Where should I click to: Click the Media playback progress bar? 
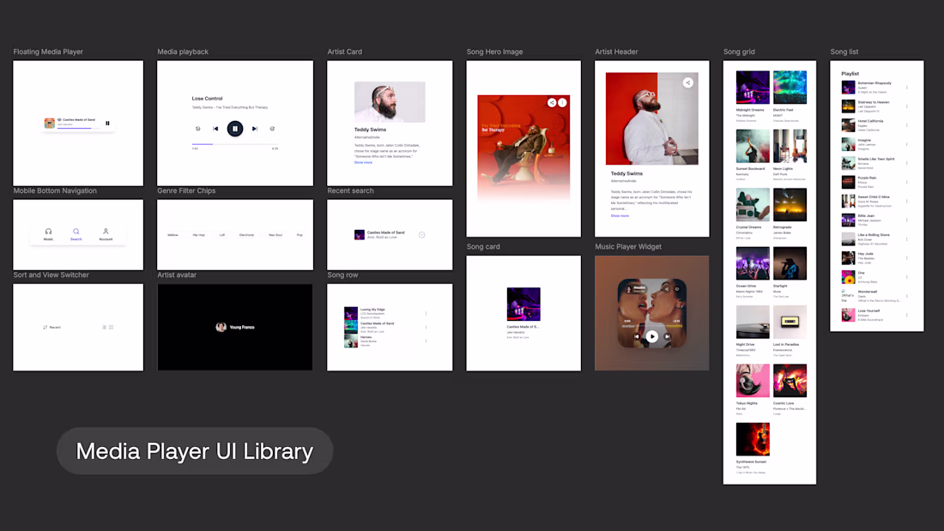click(235, 144)
